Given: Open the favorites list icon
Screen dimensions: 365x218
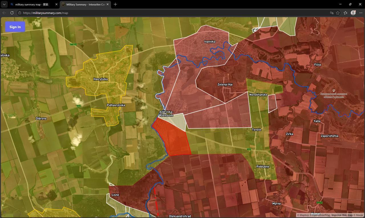Looking at the screenshot, I should click(x=346, y=13).
